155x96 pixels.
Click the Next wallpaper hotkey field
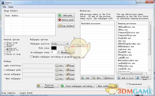tap(38, 78)
